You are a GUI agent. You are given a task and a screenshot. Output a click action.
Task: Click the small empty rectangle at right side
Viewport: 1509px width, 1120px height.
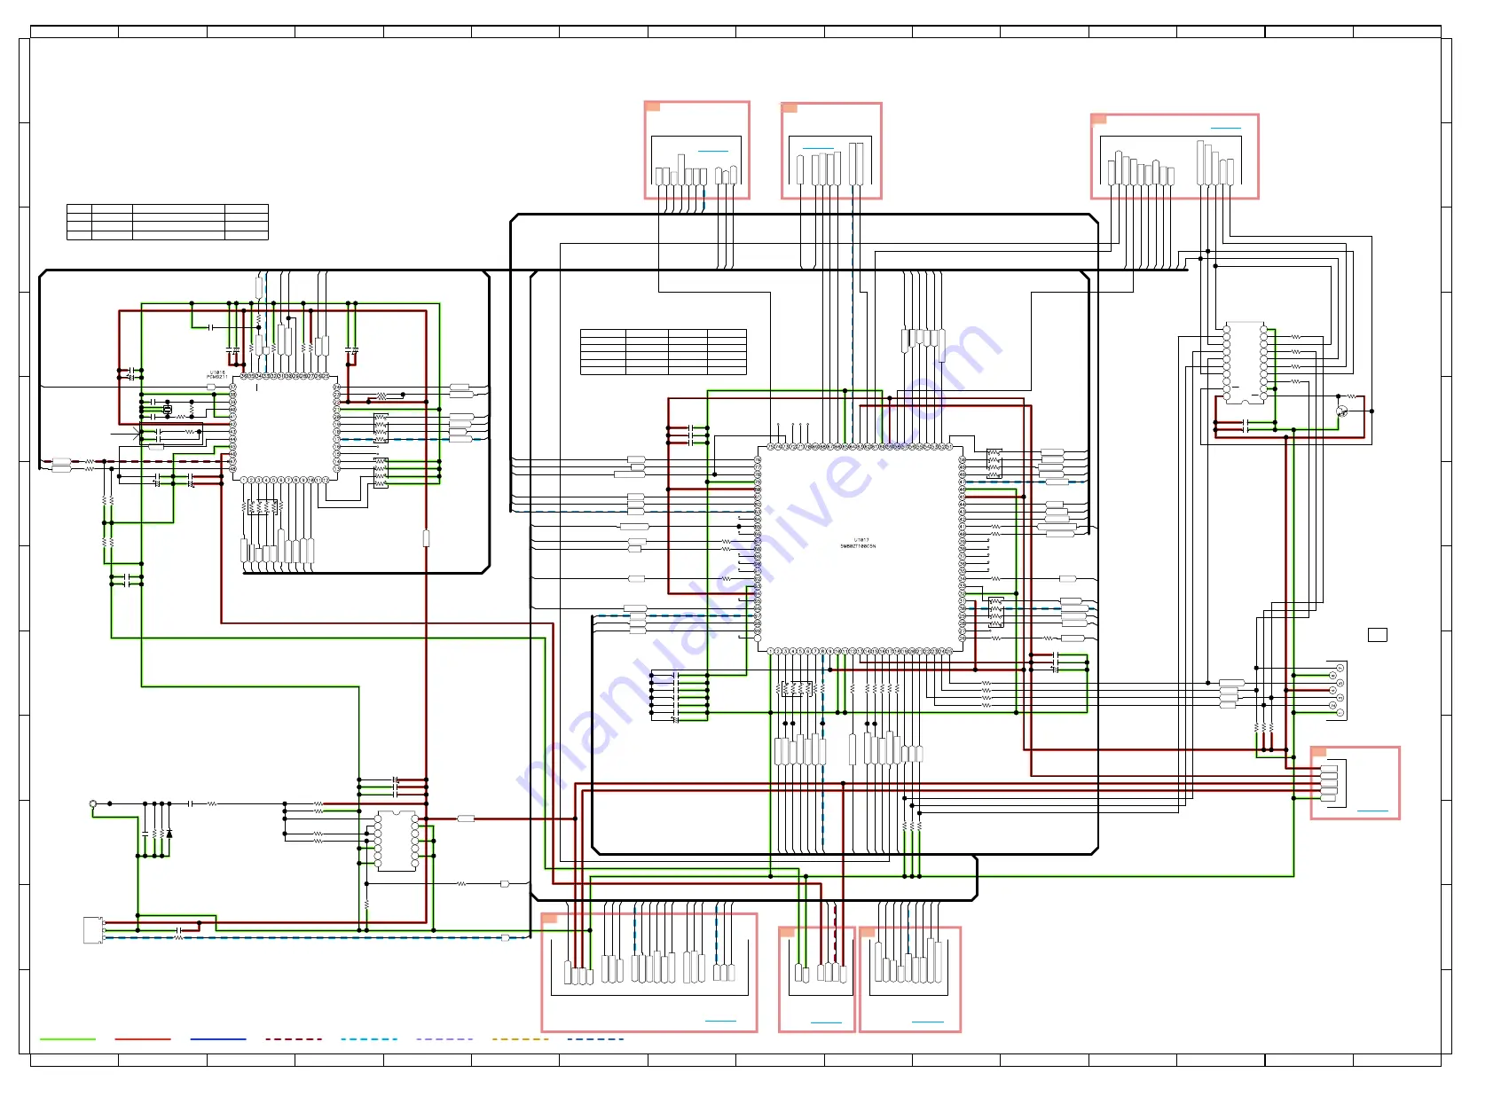point(1377,634)
